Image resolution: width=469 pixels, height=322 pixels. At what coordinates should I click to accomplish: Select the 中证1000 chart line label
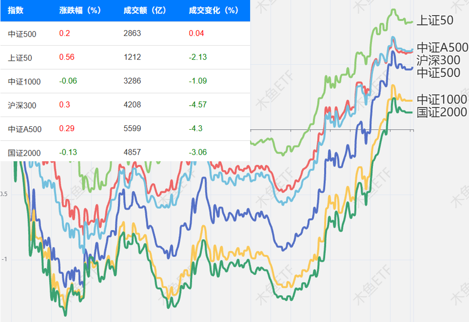[441, 99]
